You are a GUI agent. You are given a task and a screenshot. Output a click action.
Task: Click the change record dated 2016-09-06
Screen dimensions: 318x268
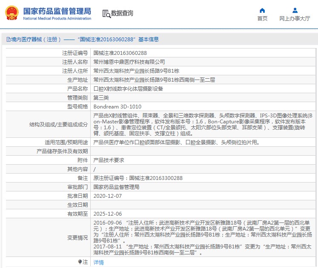click(202, 232)
